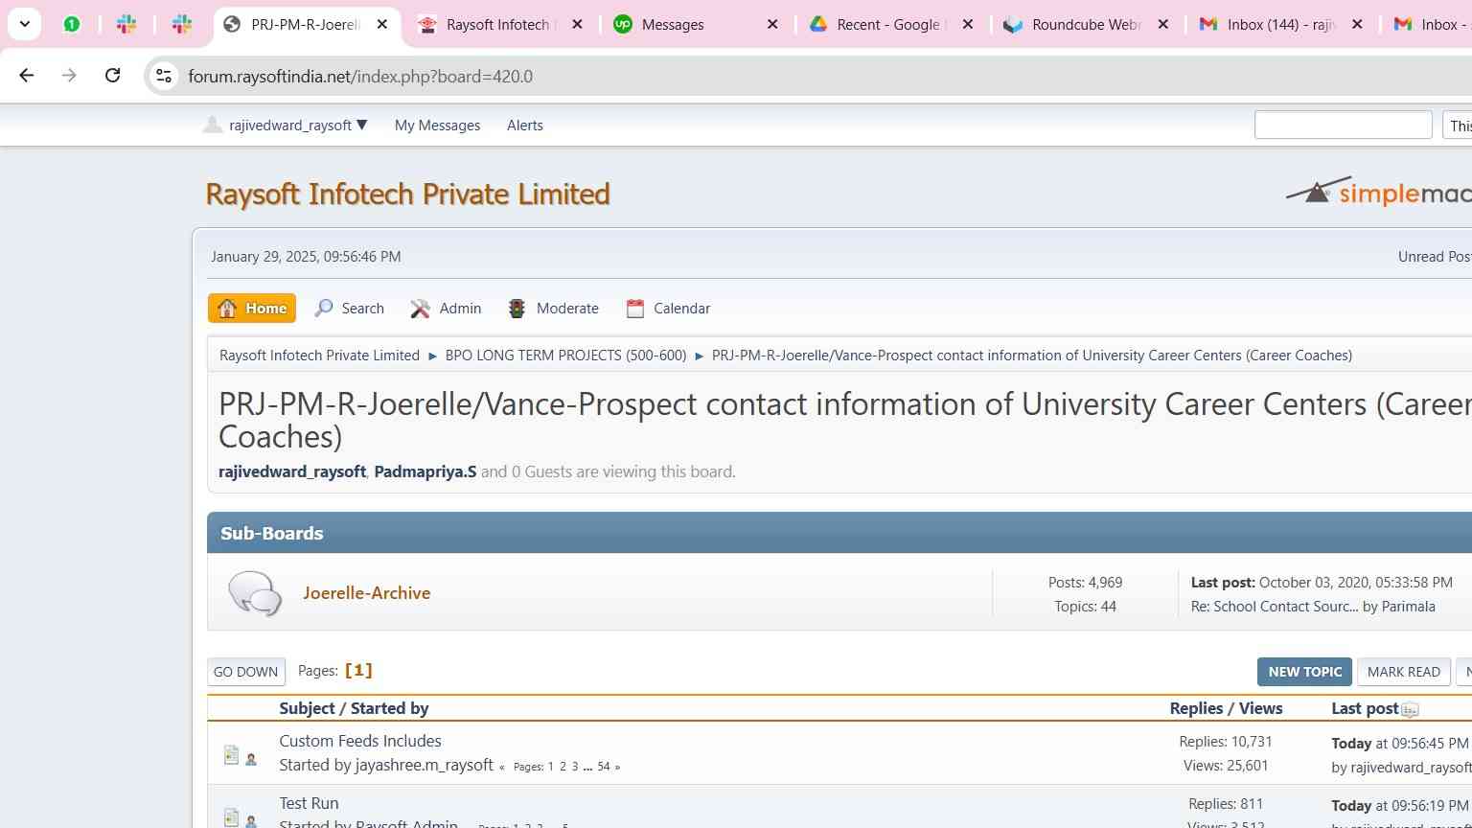1472x828 pixels.
Task: Go back to the previous page
Action: click(27, 76)
